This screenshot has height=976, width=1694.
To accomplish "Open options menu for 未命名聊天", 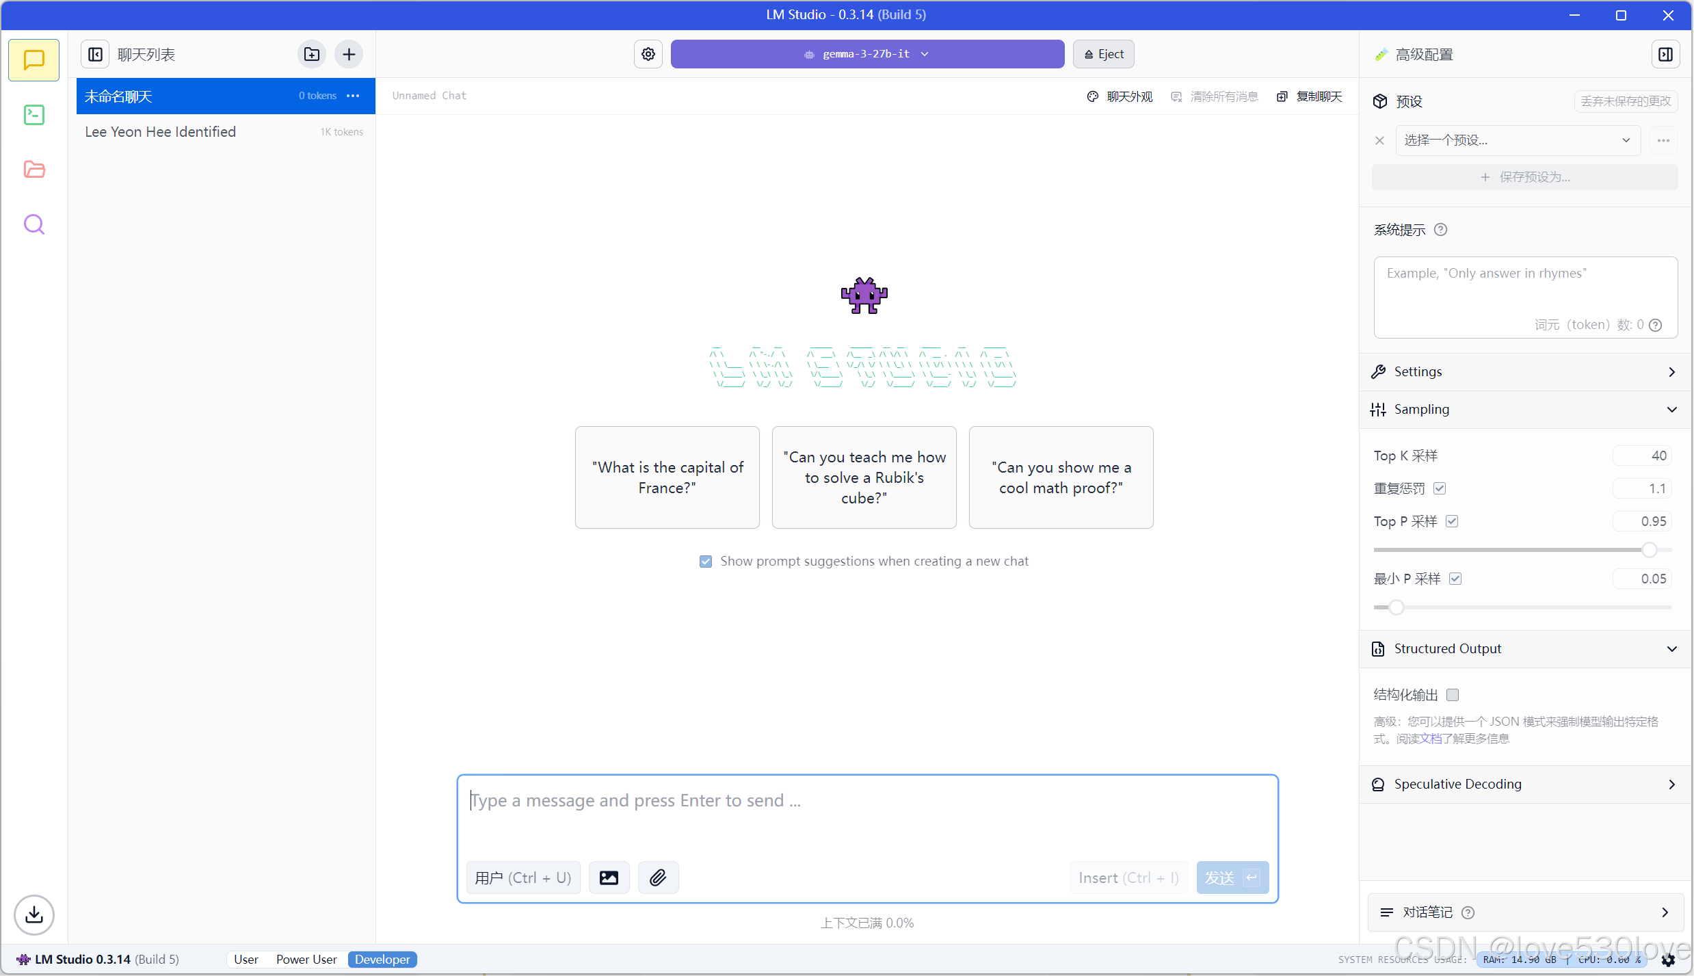I will tap(353, 96).
